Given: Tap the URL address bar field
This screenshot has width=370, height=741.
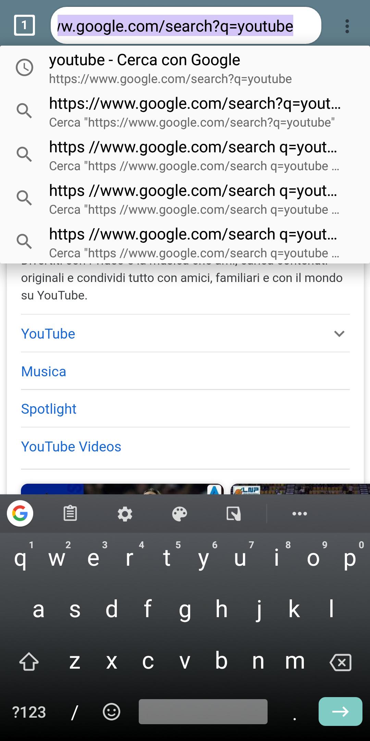Looking at the screenshot, I should coord(186,26).
